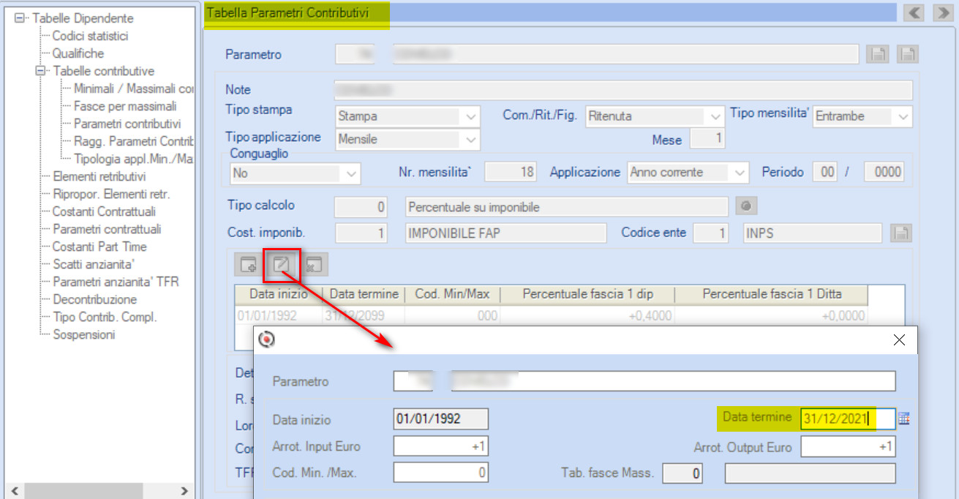Click the Mese value field
959x499 pixels.
pyautogui.click(x=708, y=139)
